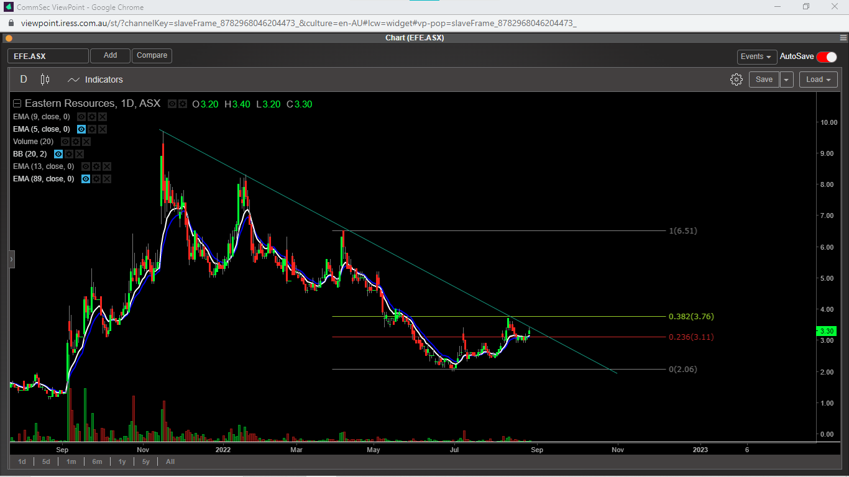Screen dimensions: 849x477
Task: Click the 1(6.51) Fibonacci level label
Action: [x=683, y=231]
